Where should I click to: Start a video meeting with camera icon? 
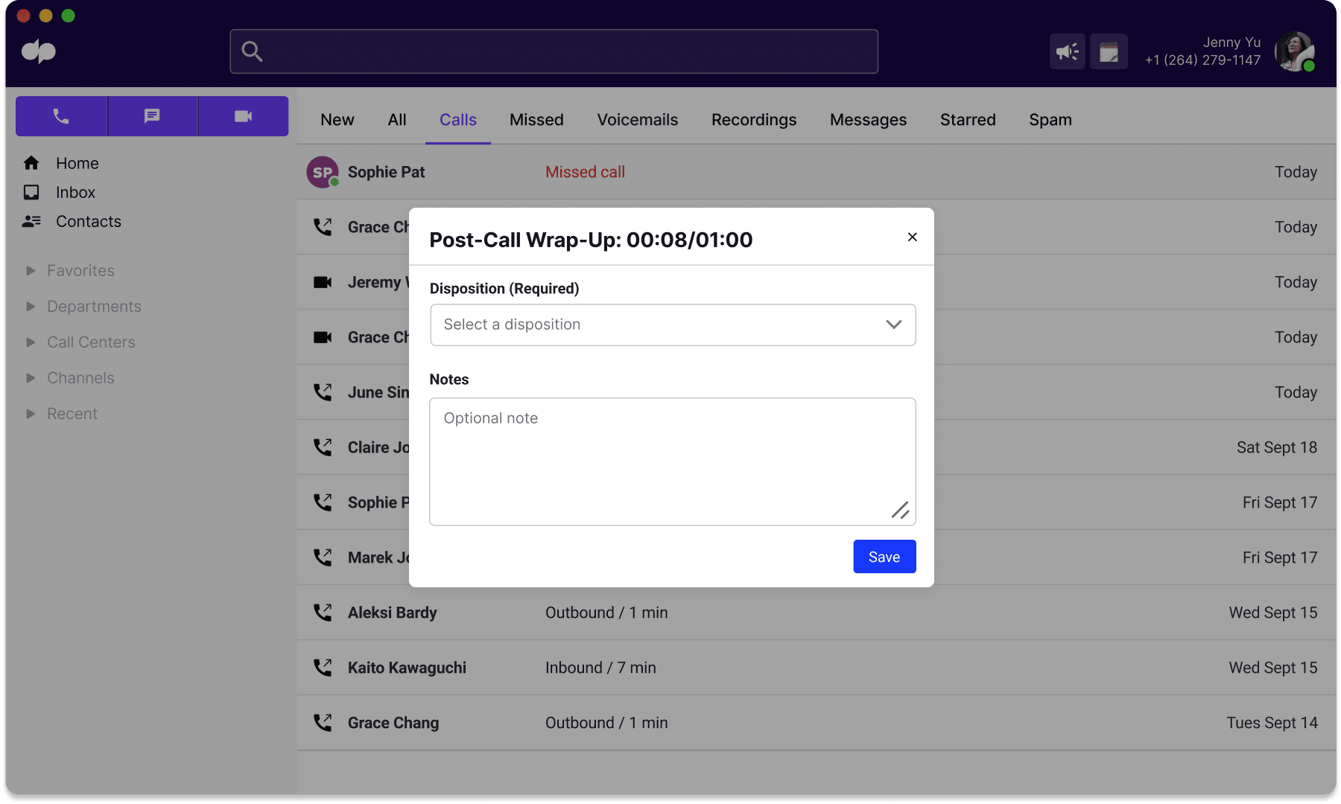(x=244, y=116)
